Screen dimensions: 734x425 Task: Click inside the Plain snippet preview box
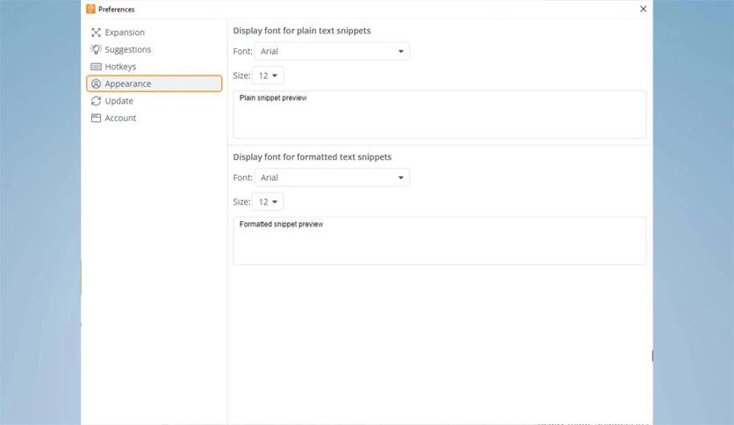[x=439, y=115]
